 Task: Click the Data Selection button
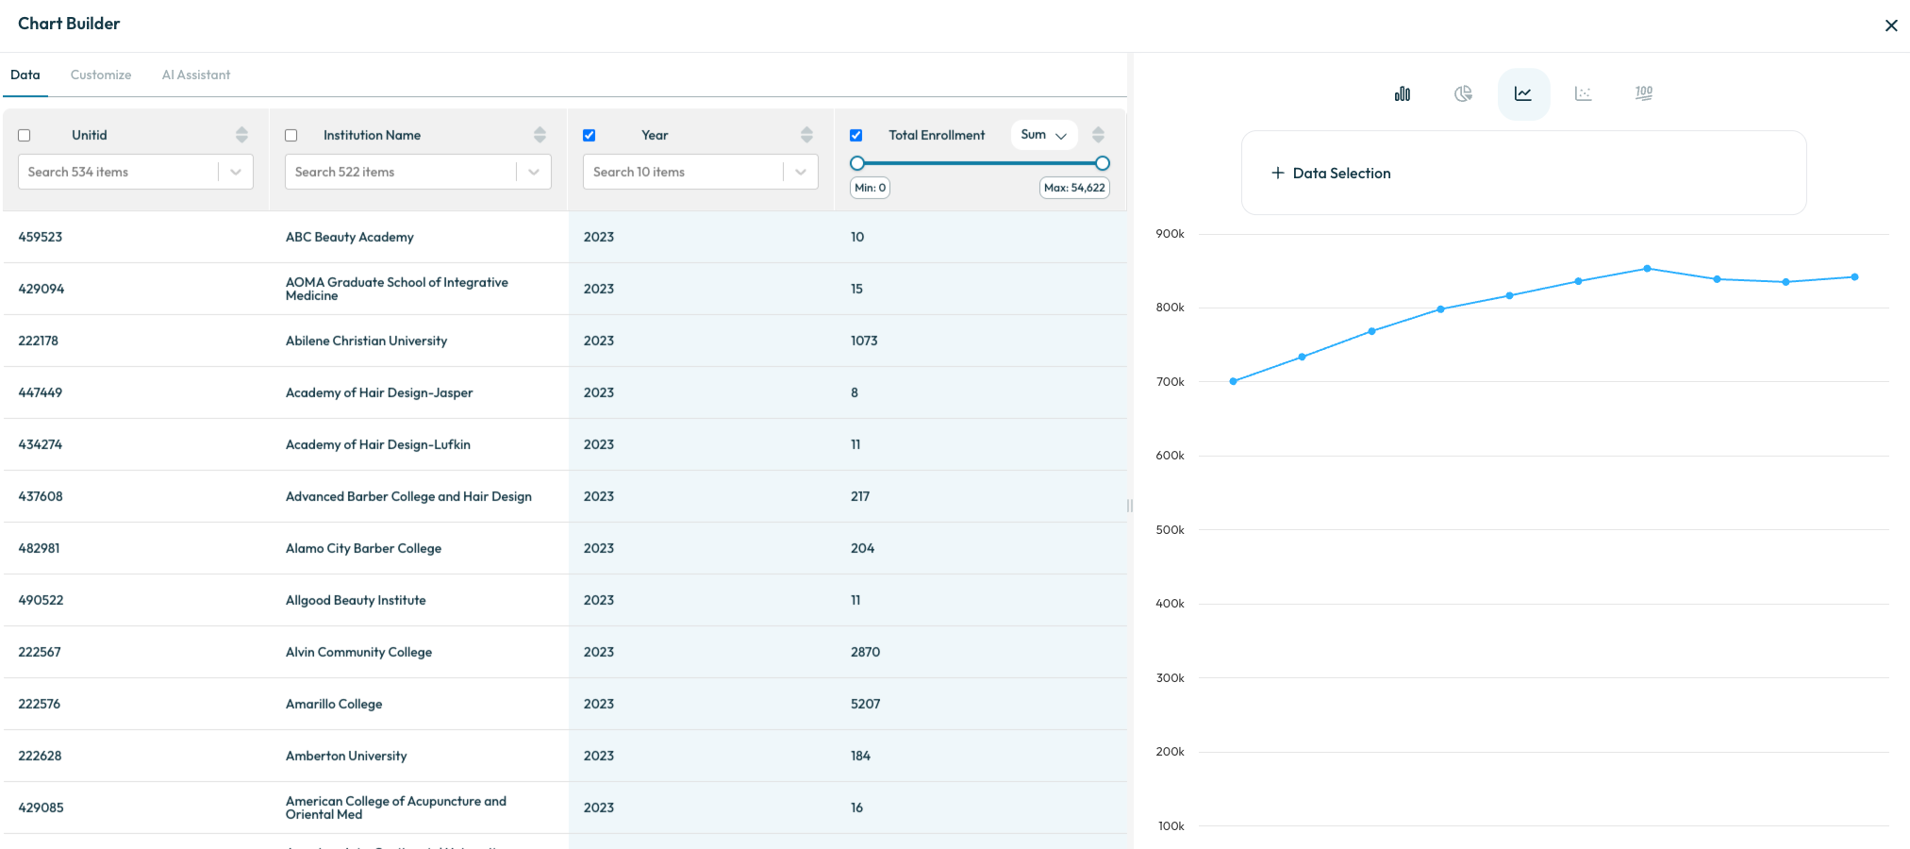tap(1331, 173)
